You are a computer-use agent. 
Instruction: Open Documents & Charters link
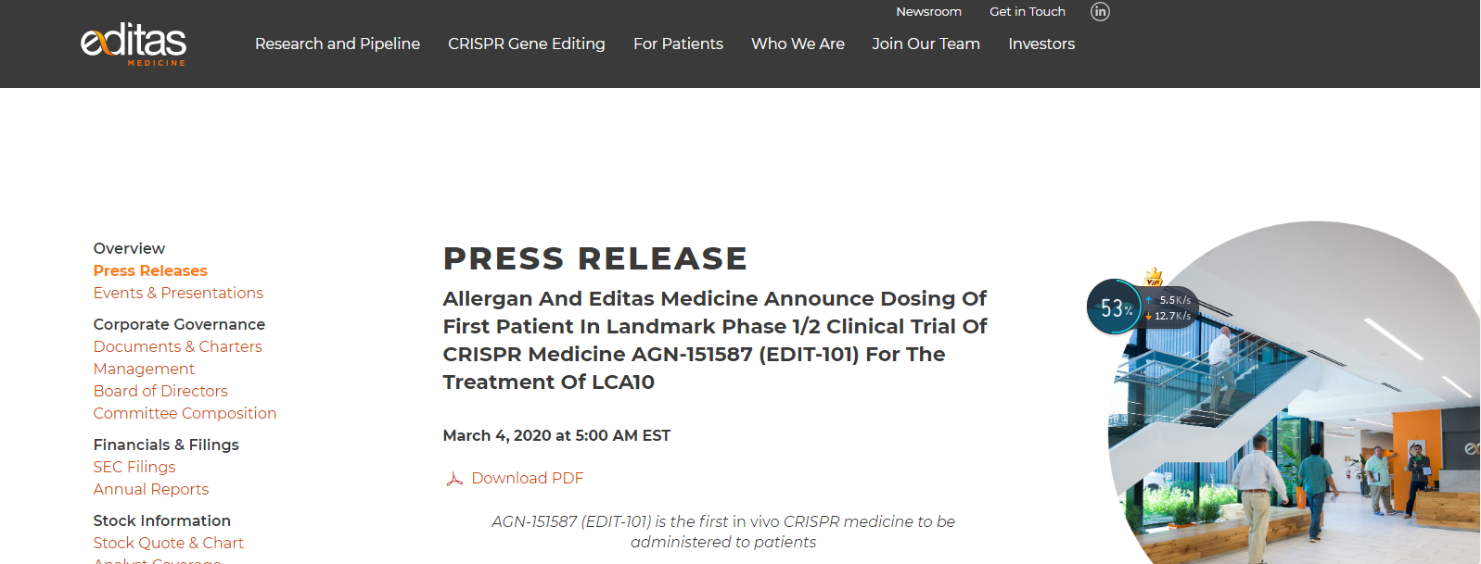(178, 346)
